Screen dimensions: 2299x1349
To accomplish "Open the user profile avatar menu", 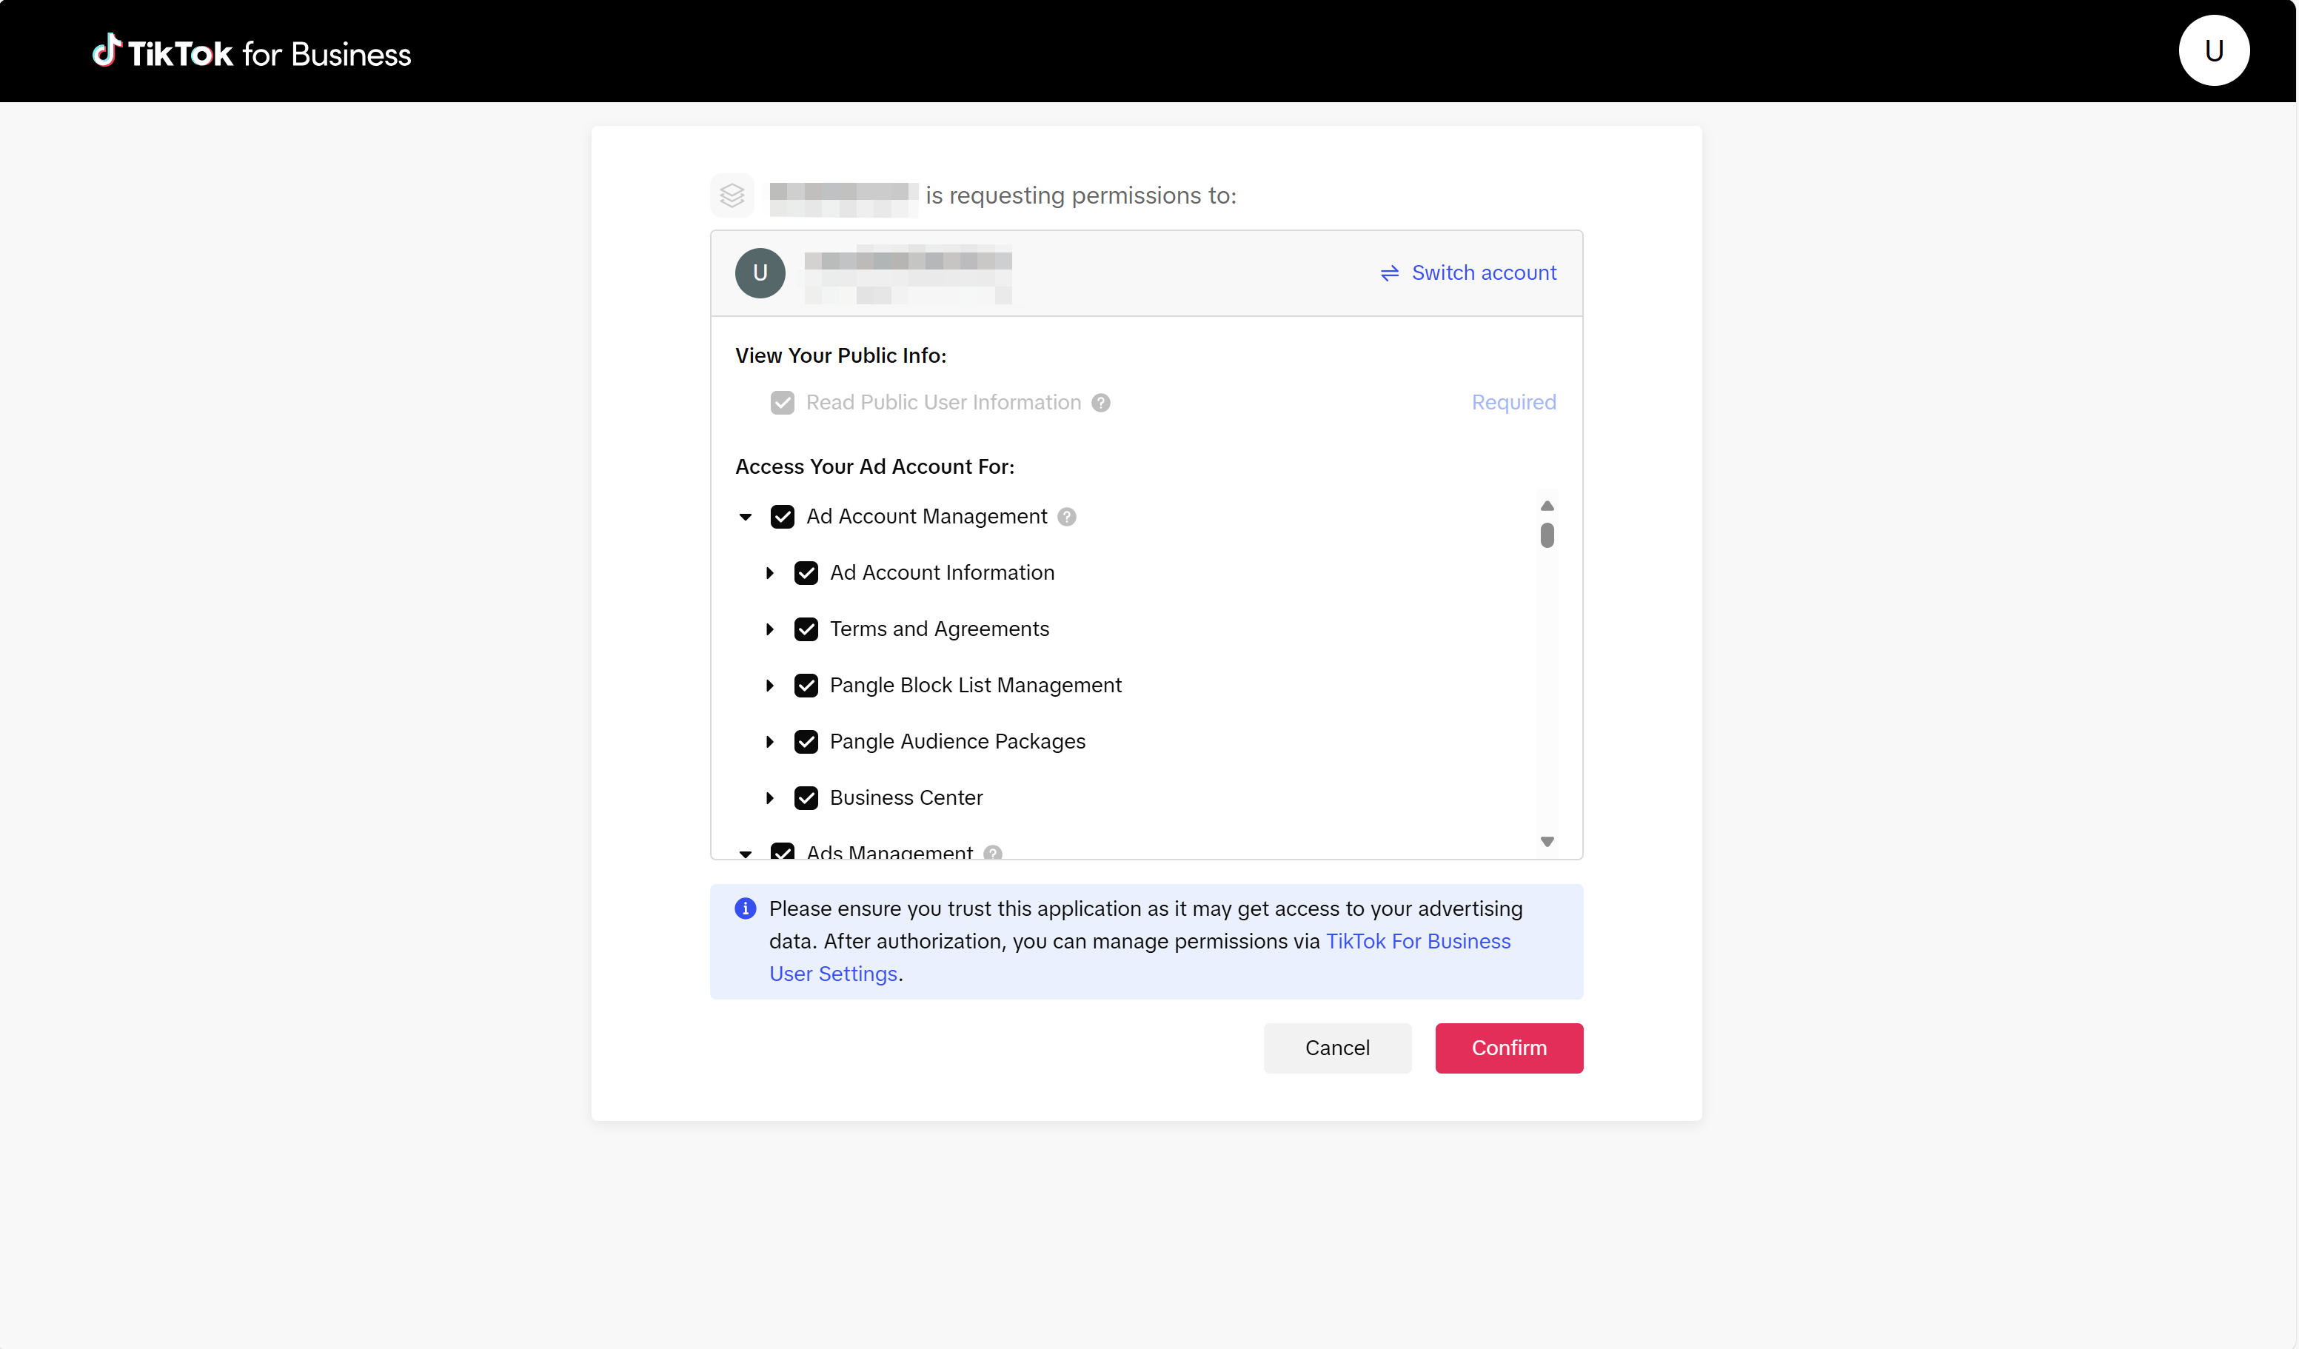I will (x=2213, y=51).
